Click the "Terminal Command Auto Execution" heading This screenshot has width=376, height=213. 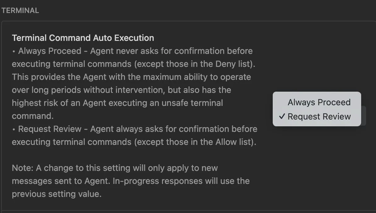coord(83,37)
